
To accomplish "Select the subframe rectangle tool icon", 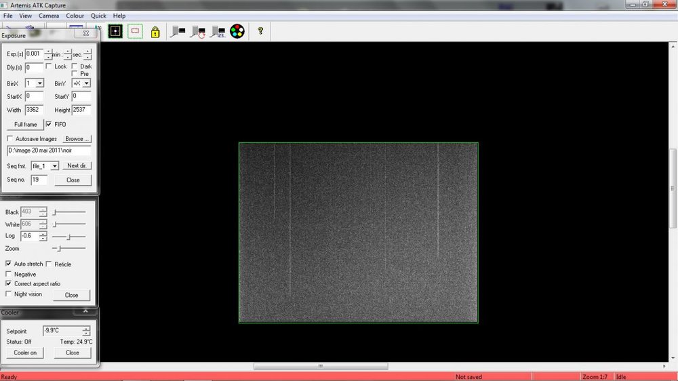I will pyautogui.click(x=136, y=31).
